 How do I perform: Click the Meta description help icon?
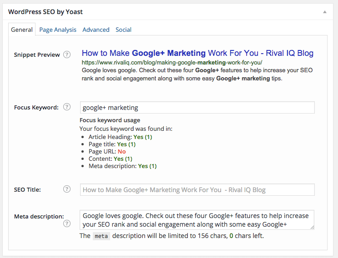(67, 223)
